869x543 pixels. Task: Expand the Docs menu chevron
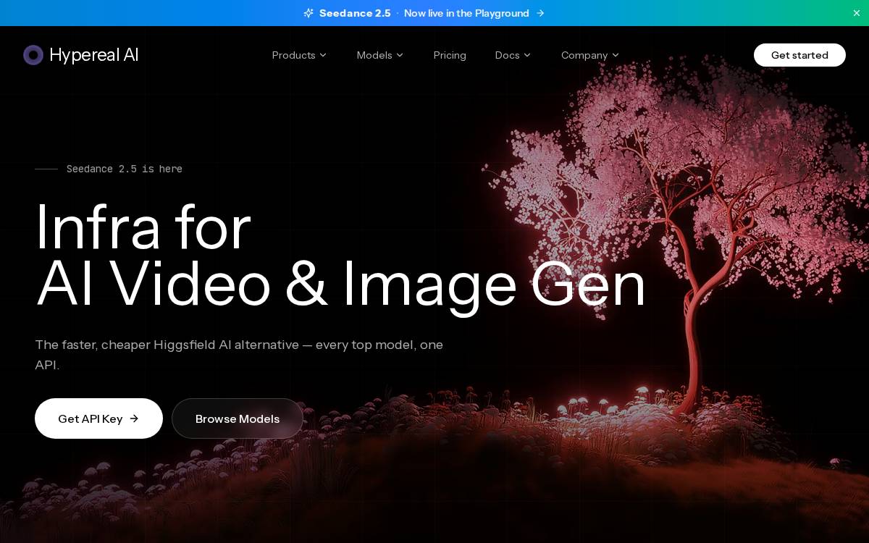pyautogui.click(x=527, y=55)
